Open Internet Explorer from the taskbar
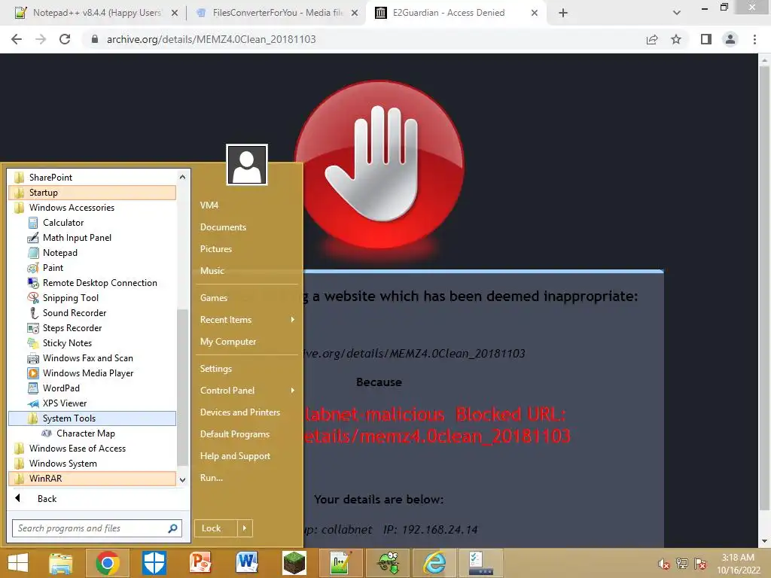Viewport: 771px width, 578px height. pos(434,563)
